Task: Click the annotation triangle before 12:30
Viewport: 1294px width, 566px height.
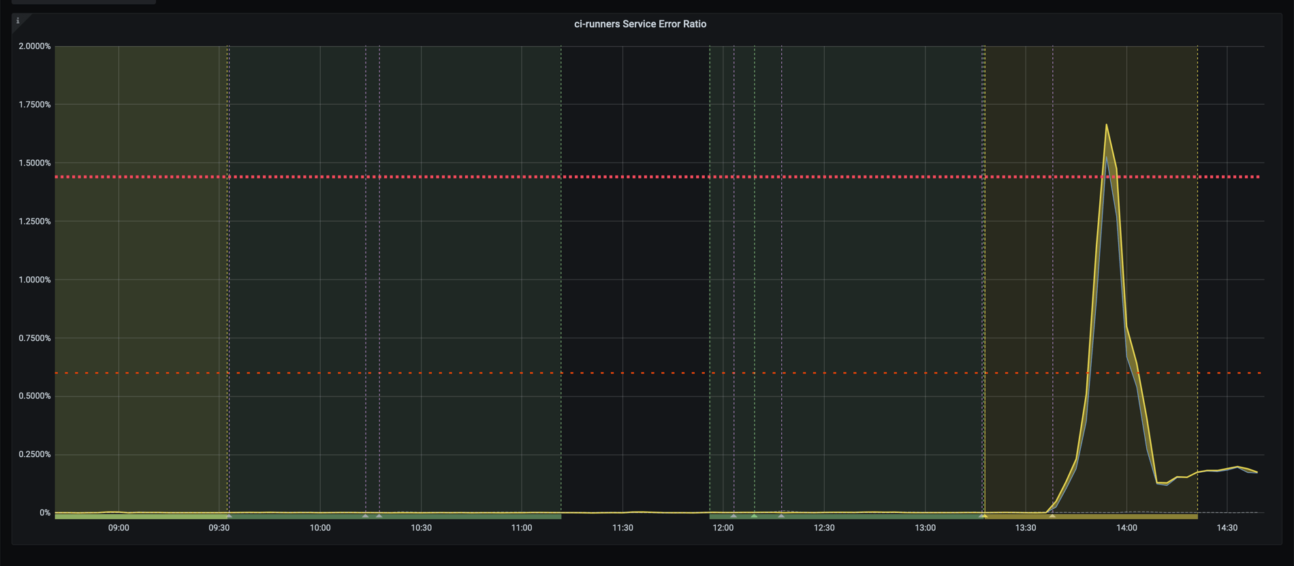Action: 781,516
